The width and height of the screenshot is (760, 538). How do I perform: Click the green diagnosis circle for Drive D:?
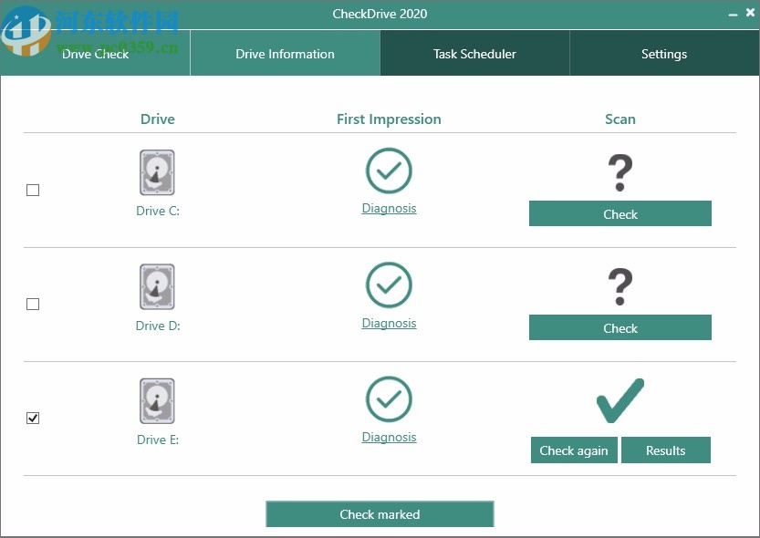pos(389,286)
